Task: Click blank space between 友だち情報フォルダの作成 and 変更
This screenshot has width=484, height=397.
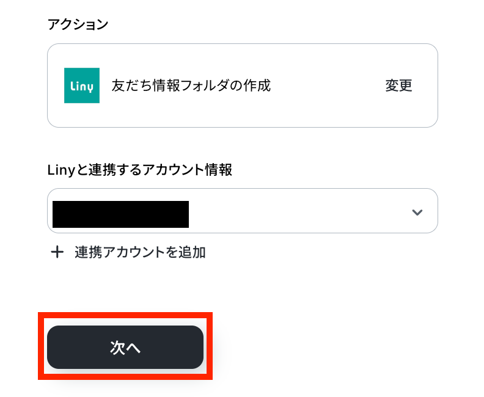Action: 327,86
